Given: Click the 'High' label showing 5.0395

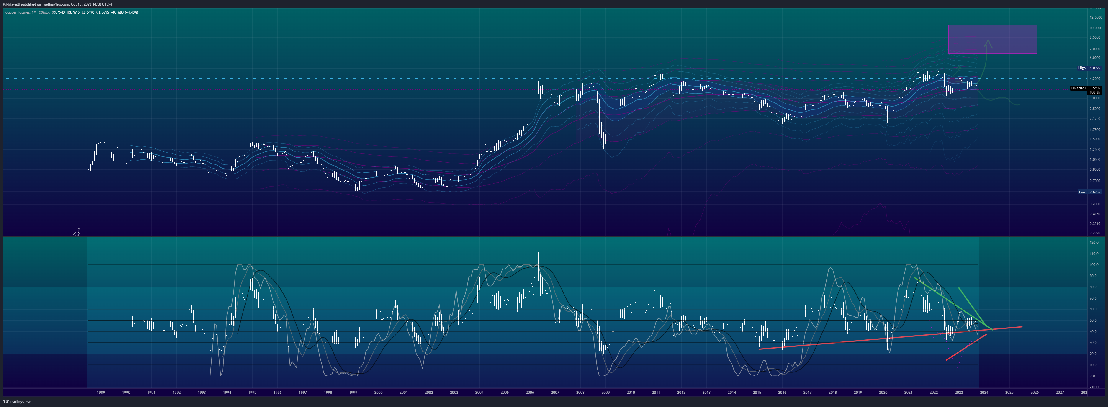Looking at the screenshot, I should click(1089, 68).
